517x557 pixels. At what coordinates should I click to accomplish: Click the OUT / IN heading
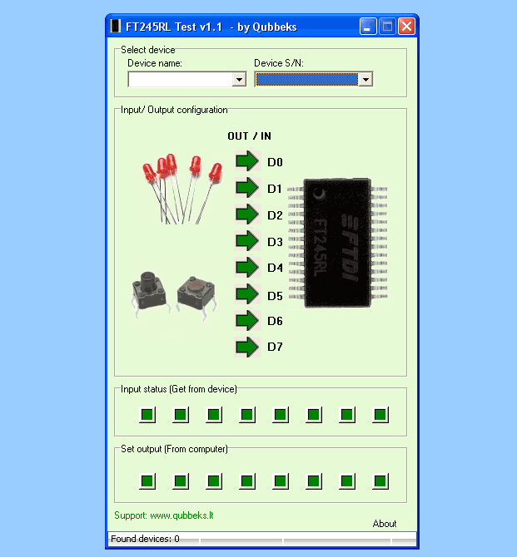[250, 136]
